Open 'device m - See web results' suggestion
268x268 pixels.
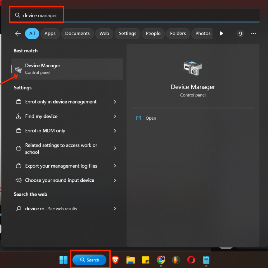[67, 208]
